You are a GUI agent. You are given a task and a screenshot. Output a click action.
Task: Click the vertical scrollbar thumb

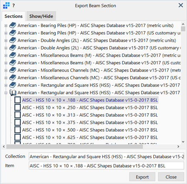click(x=183, y=29)
